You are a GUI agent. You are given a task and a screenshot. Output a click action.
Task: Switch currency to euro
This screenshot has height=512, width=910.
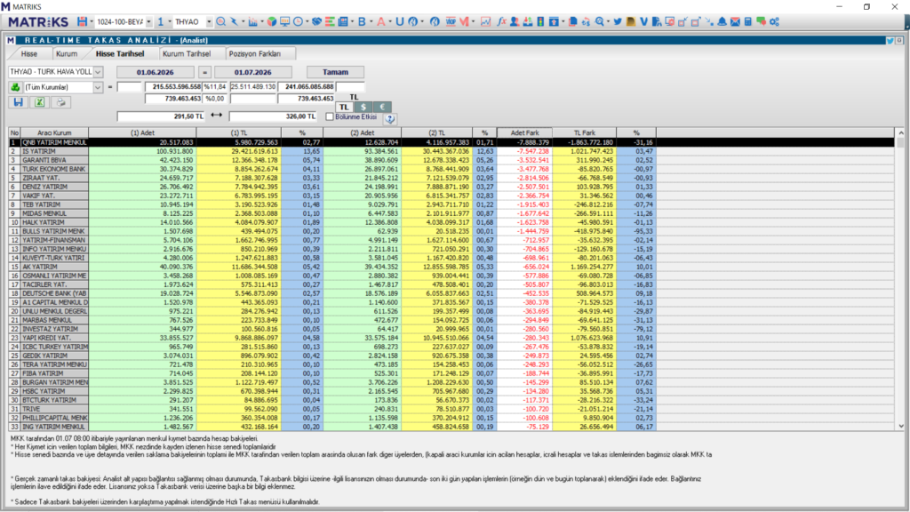click(382, 107)
